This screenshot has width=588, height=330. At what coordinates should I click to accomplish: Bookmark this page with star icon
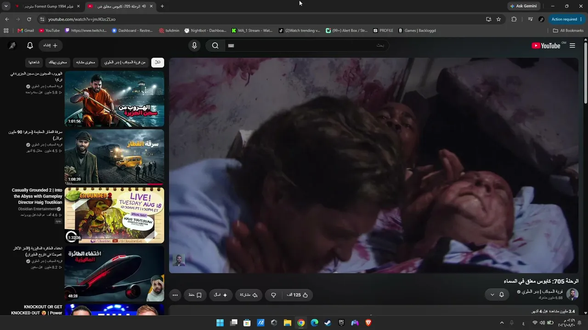pyautogui.click(x=498, y=19)
